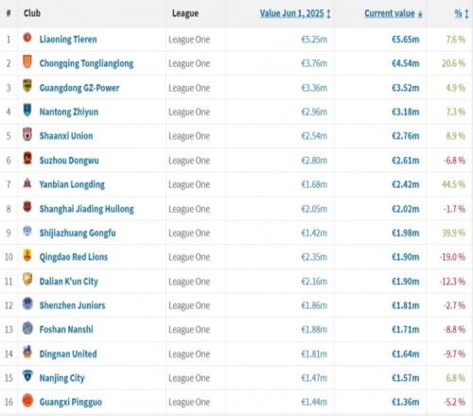
Task: Click the Nantong Zhiyun crest icon
Action: (x=27, y=110)
